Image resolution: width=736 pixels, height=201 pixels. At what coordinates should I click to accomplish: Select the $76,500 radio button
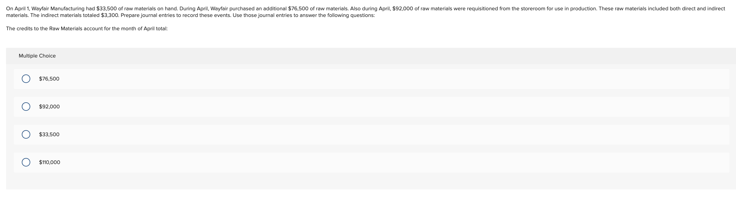point(26,79)
